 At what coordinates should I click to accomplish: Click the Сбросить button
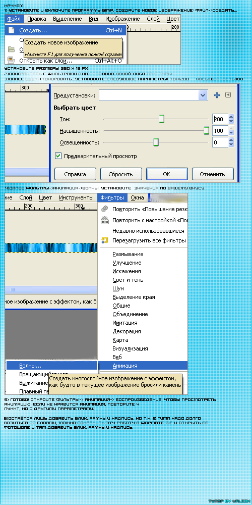pos(121,174)
